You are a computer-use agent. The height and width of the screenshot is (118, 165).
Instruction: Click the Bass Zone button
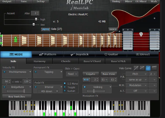[109, 74]
